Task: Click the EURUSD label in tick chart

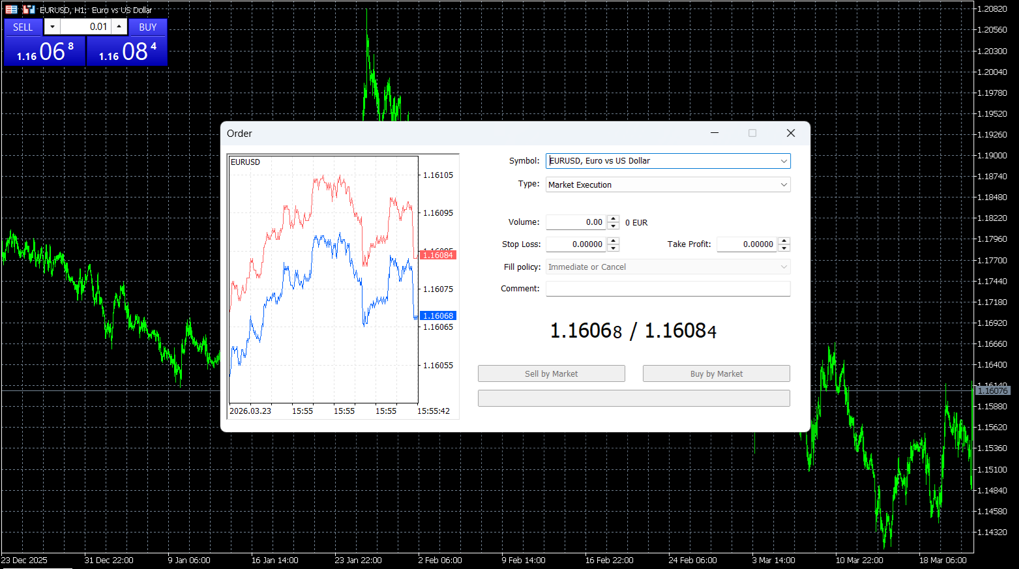Action: [245, 162]
